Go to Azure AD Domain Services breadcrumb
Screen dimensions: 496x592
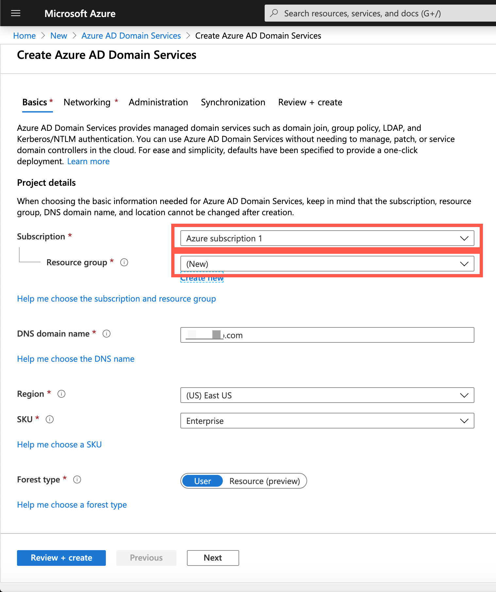(131, 36)
